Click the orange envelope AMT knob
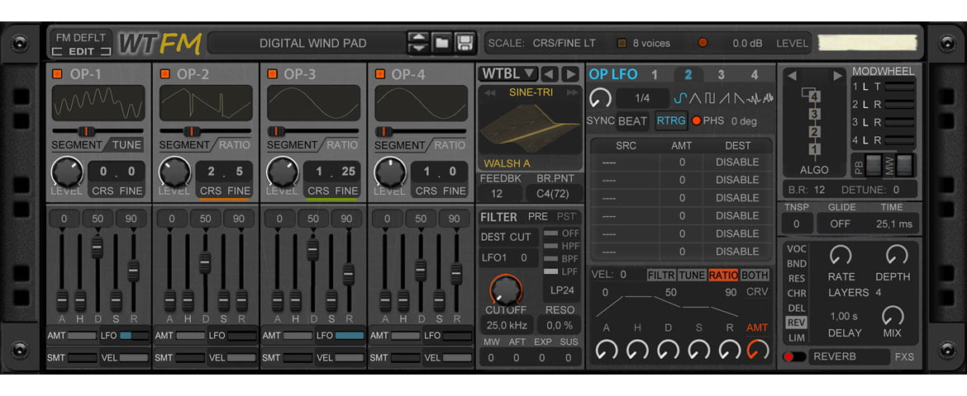 click(x=758, y=350)
